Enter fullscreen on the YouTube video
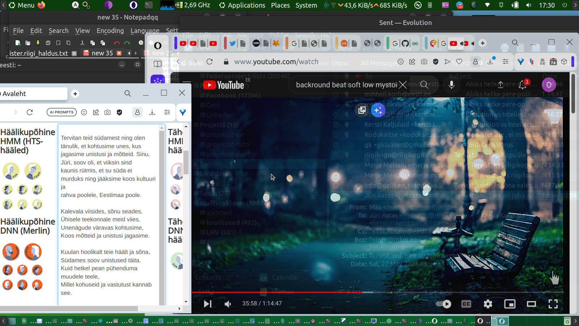 point(553,304)
